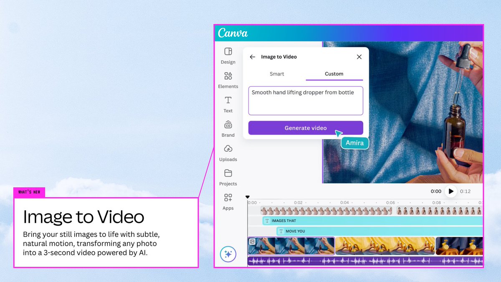Click the 0:12 total duration readout
The image size is (501, 282).
(x=465, y=191)
